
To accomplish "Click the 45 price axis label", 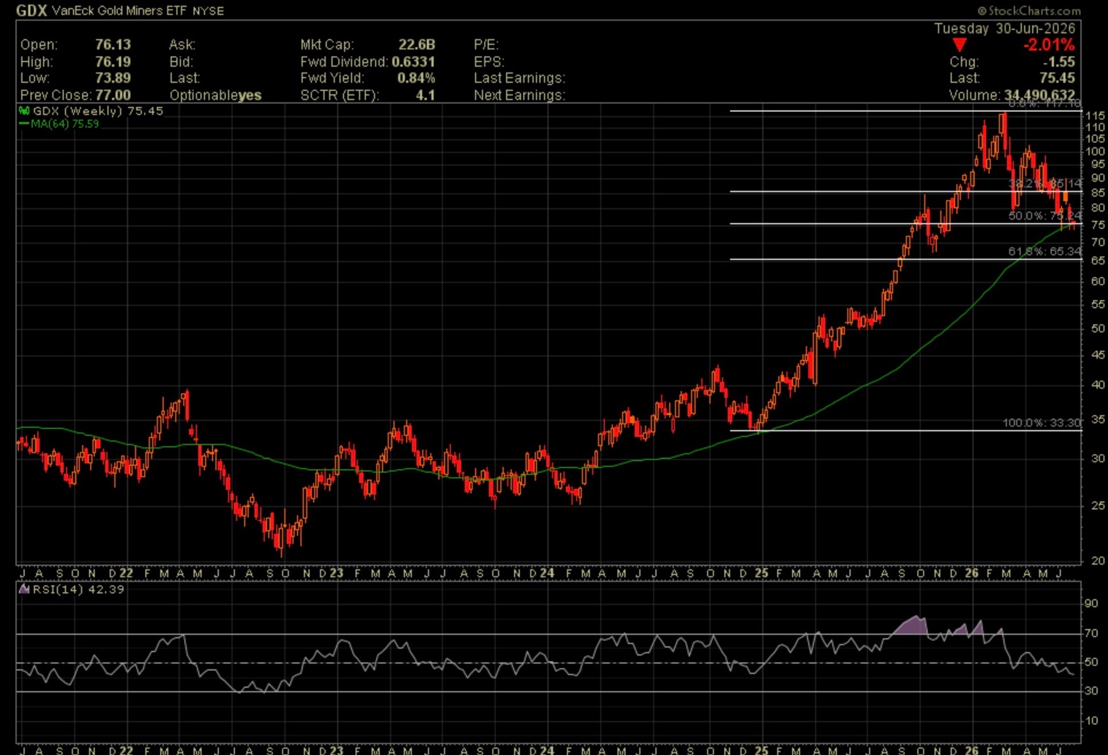I will (x=1098, y=355).
